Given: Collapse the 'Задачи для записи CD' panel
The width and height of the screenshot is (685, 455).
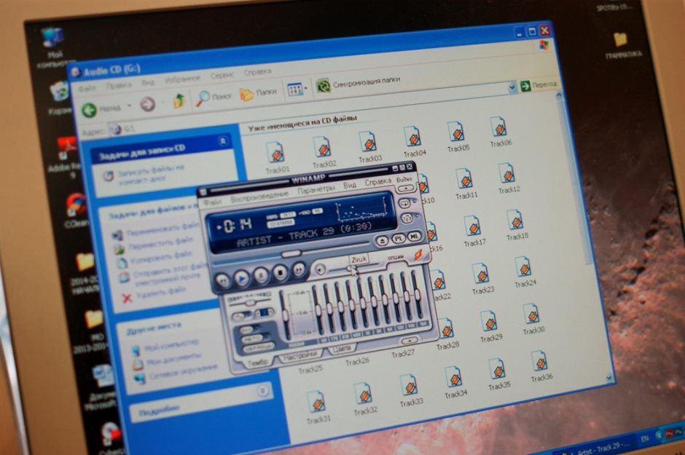Looking at the screenshot, I should [222, 140].
